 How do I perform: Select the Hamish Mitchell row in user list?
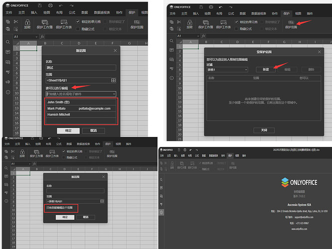click(x=81, y=115)
